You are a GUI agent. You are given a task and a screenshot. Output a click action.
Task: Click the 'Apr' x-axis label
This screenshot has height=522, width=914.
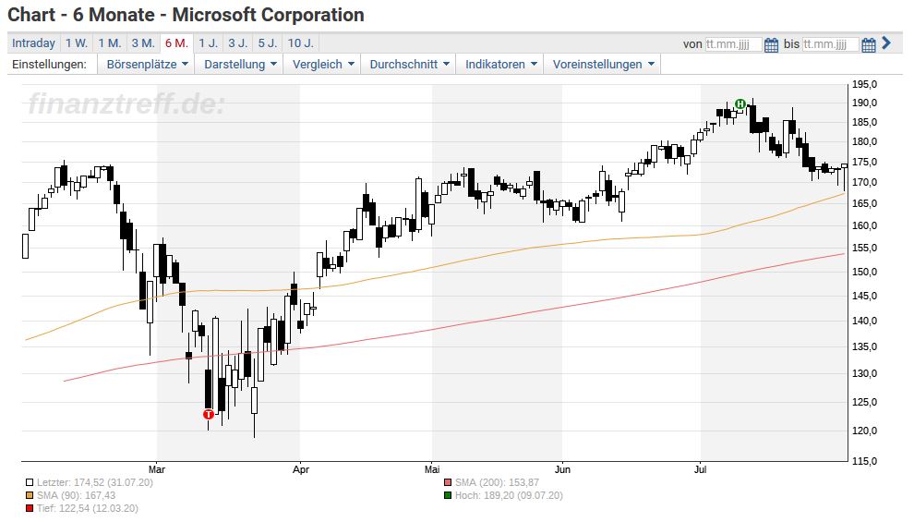(x=300, y=469)
